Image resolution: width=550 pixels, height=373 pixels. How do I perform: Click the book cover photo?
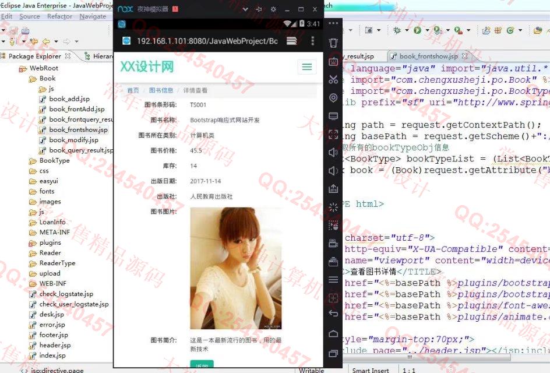coord(236,269)
